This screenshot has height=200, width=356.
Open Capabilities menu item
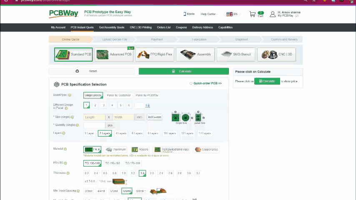pyautogui.click(x=226, y=27)
